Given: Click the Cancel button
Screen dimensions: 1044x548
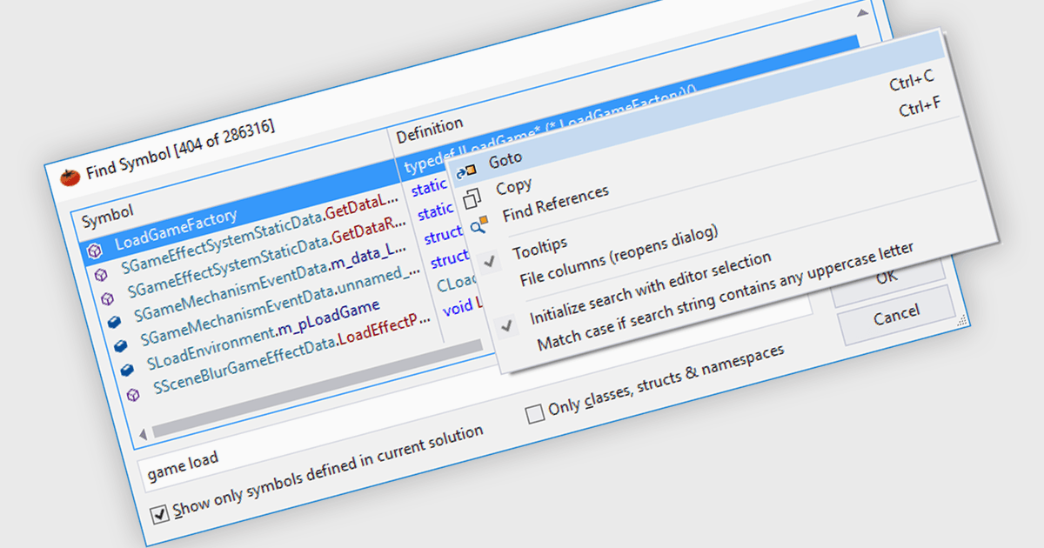Looking at the screenshot, I should tap(896, 315).
